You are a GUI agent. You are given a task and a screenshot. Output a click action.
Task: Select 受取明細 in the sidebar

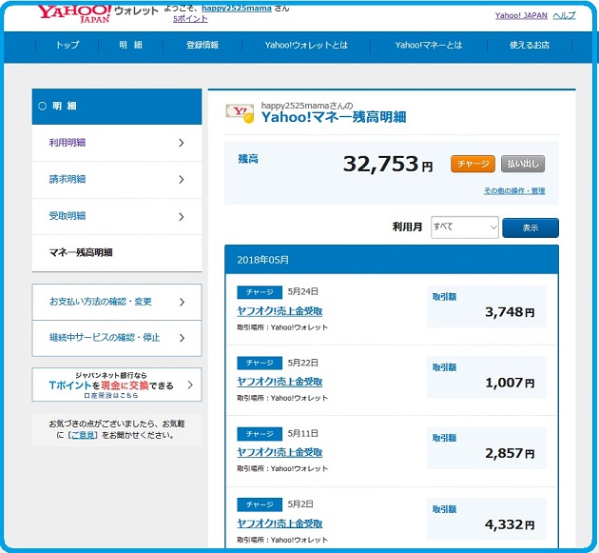pos(117,216)
